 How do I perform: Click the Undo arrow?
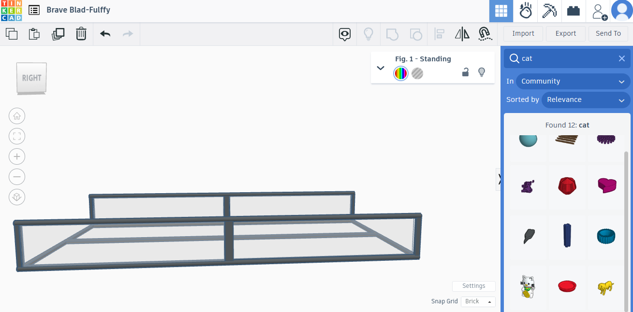pyautogui.click(x=104, y=34)
